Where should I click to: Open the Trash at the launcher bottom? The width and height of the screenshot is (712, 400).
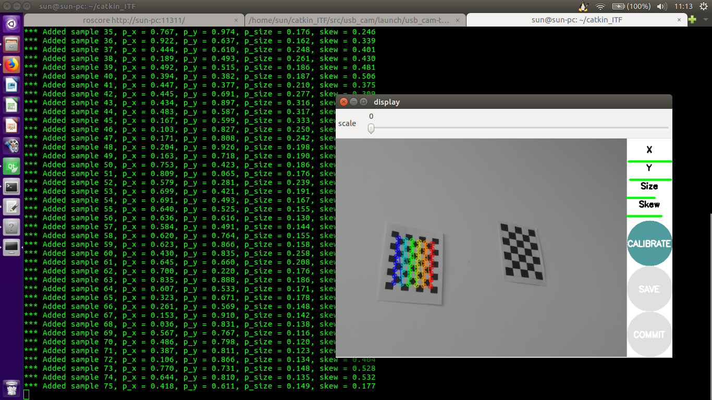point(11,387)
